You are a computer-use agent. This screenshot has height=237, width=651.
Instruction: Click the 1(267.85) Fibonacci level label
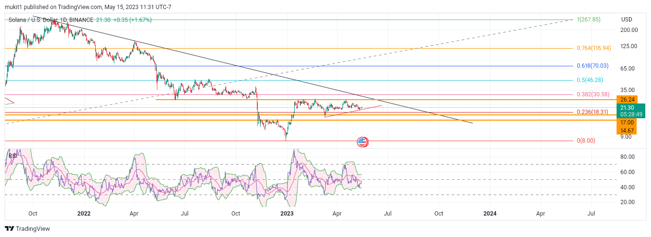[588, 20]
